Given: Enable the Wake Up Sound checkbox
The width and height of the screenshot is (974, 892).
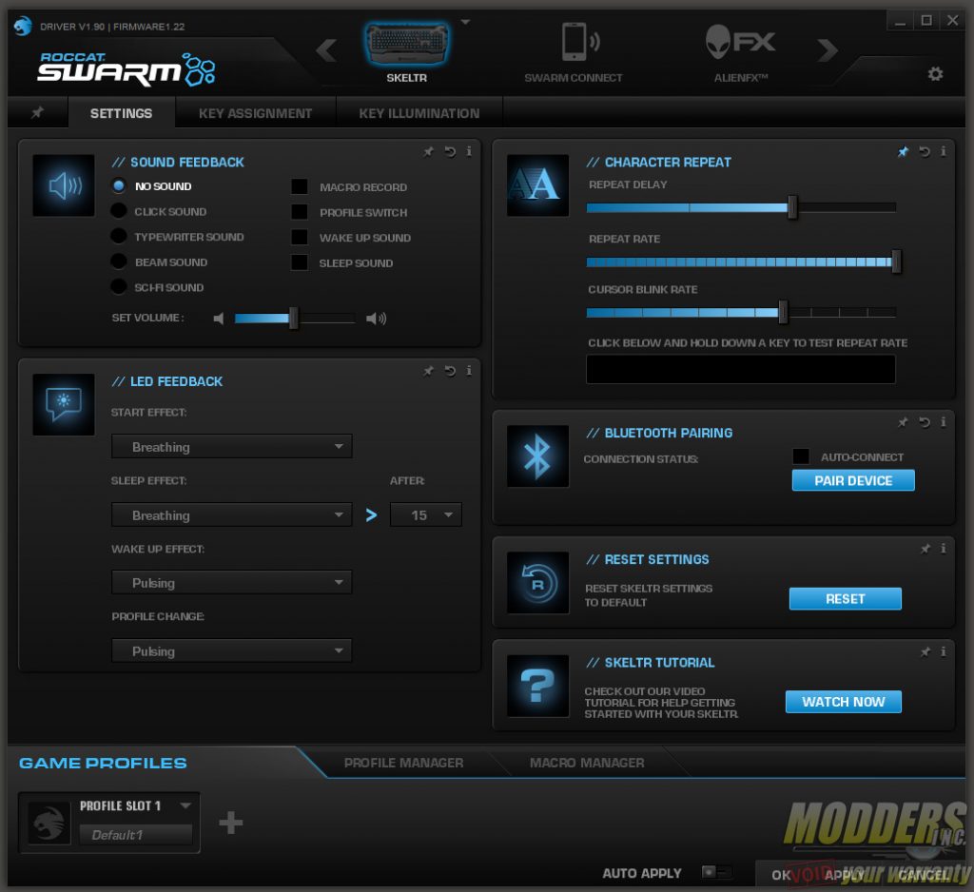Looking at the screenshot, I should pyautogui.click(x=300, y=238).
